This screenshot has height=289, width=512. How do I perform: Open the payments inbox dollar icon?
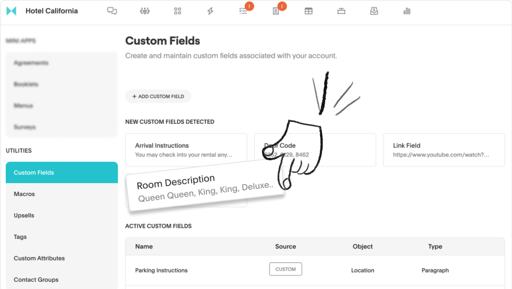(374, 11)
